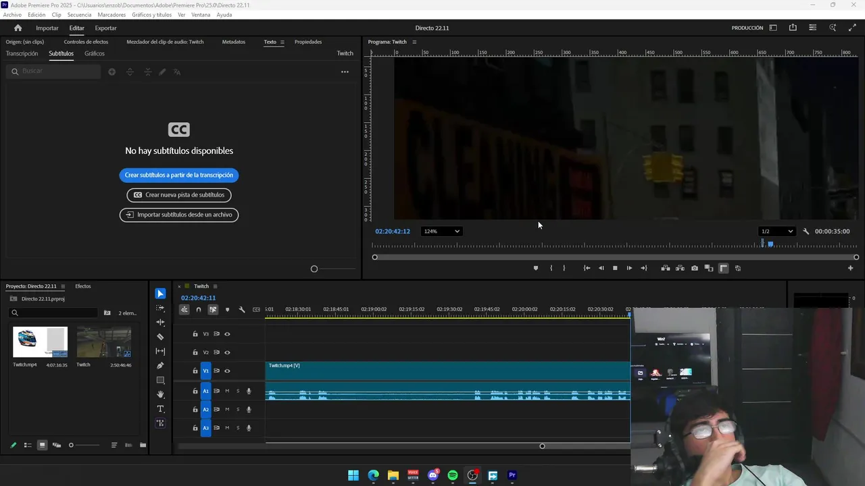Click the Export Frame camera icon

[x=694, y=268]
